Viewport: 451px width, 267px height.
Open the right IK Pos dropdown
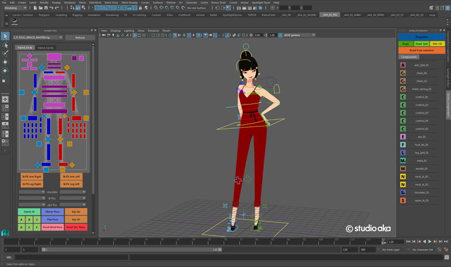pyautogui.click(x=73, y=198)
